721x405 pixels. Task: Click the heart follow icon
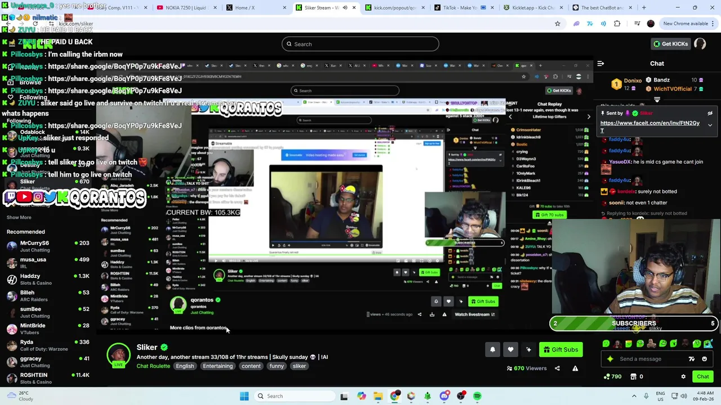point(510,349)
